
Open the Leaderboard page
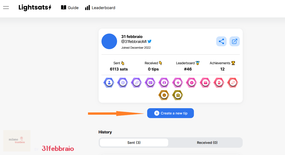click(x=100, y=8)
